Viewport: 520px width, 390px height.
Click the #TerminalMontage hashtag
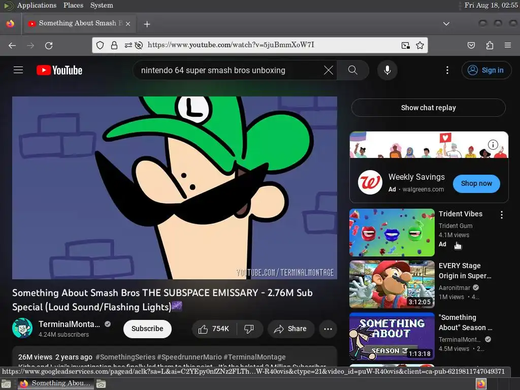(255, 357)
